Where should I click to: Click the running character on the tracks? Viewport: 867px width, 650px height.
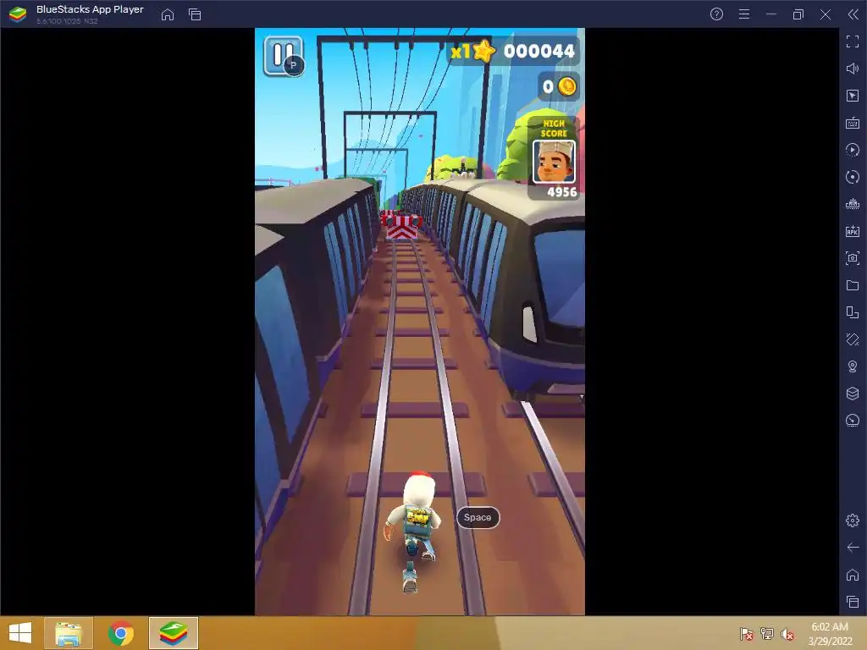click(414, 532)
